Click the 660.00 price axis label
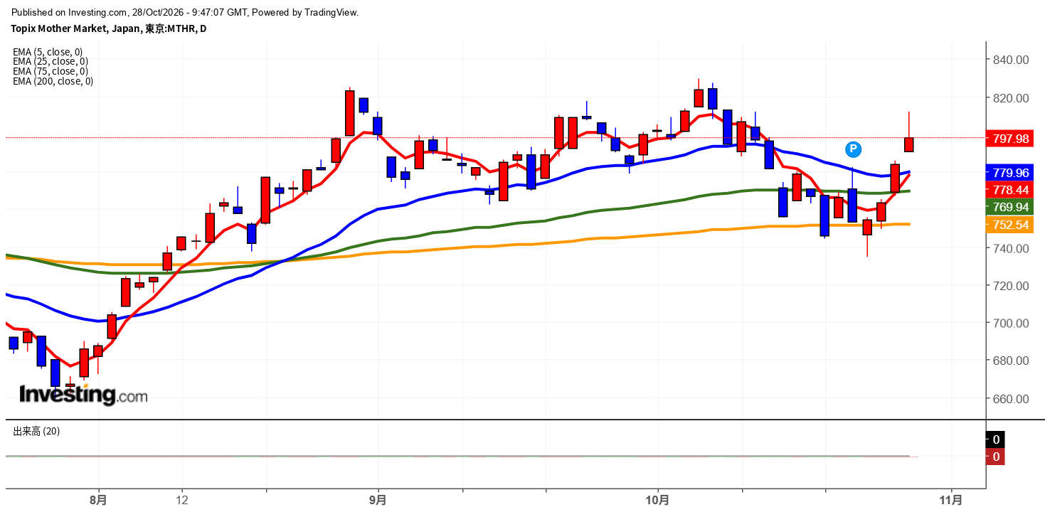 click(1010, 398)
